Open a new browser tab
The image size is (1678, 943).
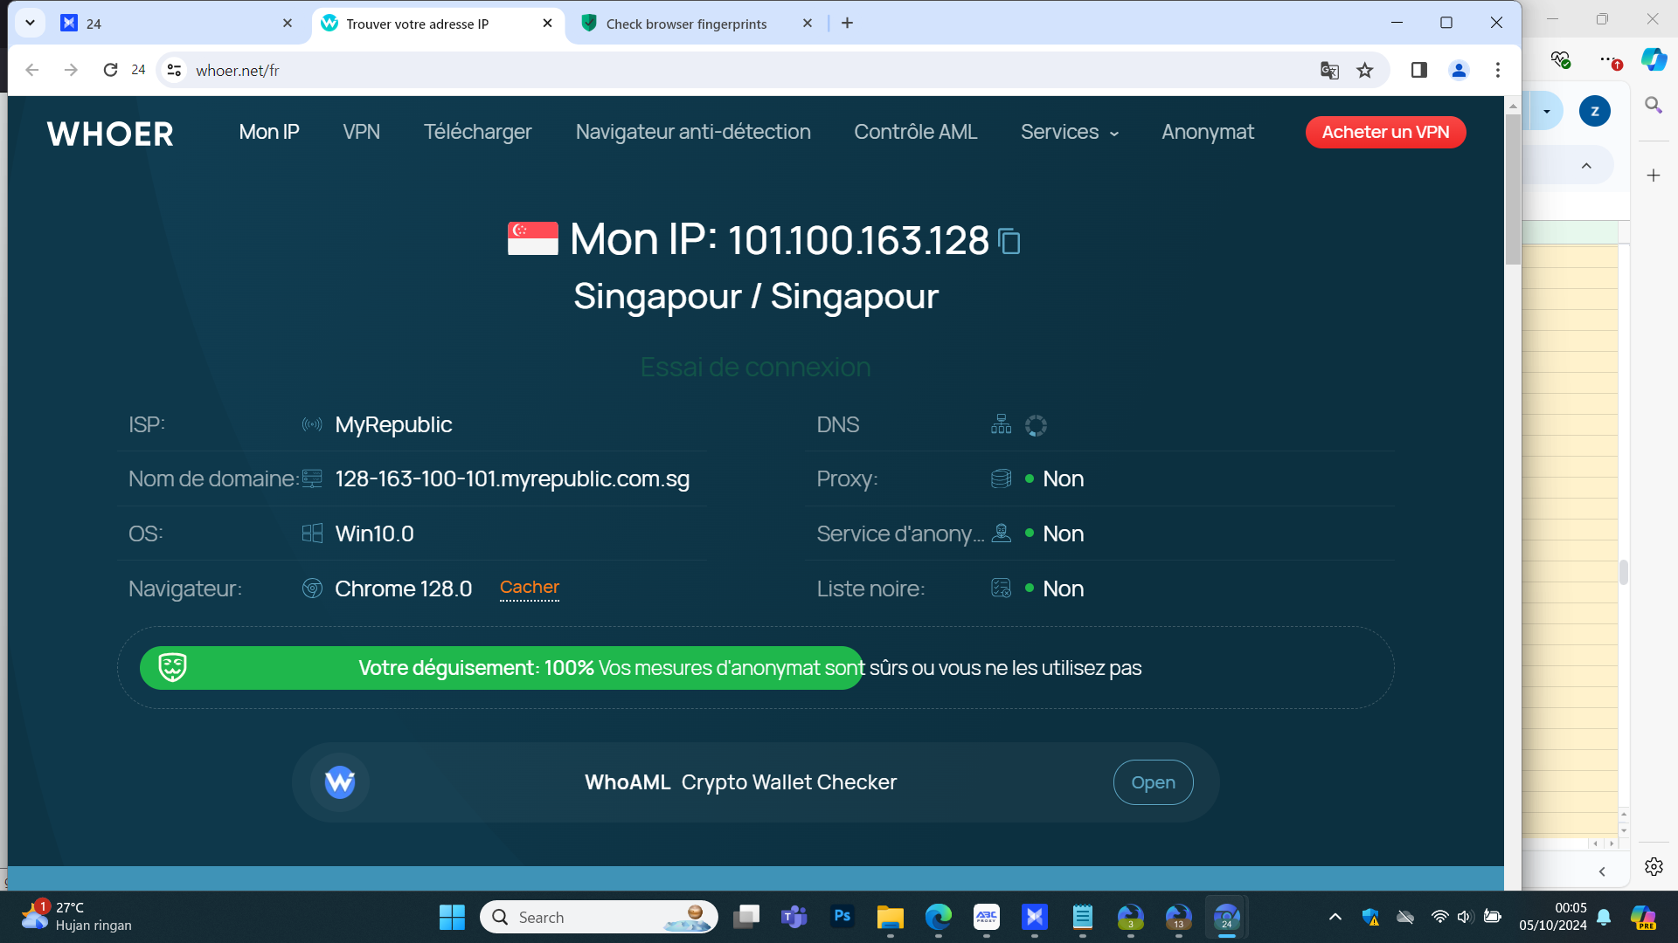pos(847,24)
